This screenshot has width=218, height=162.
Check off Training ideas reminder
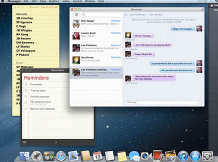pos(26,90)
